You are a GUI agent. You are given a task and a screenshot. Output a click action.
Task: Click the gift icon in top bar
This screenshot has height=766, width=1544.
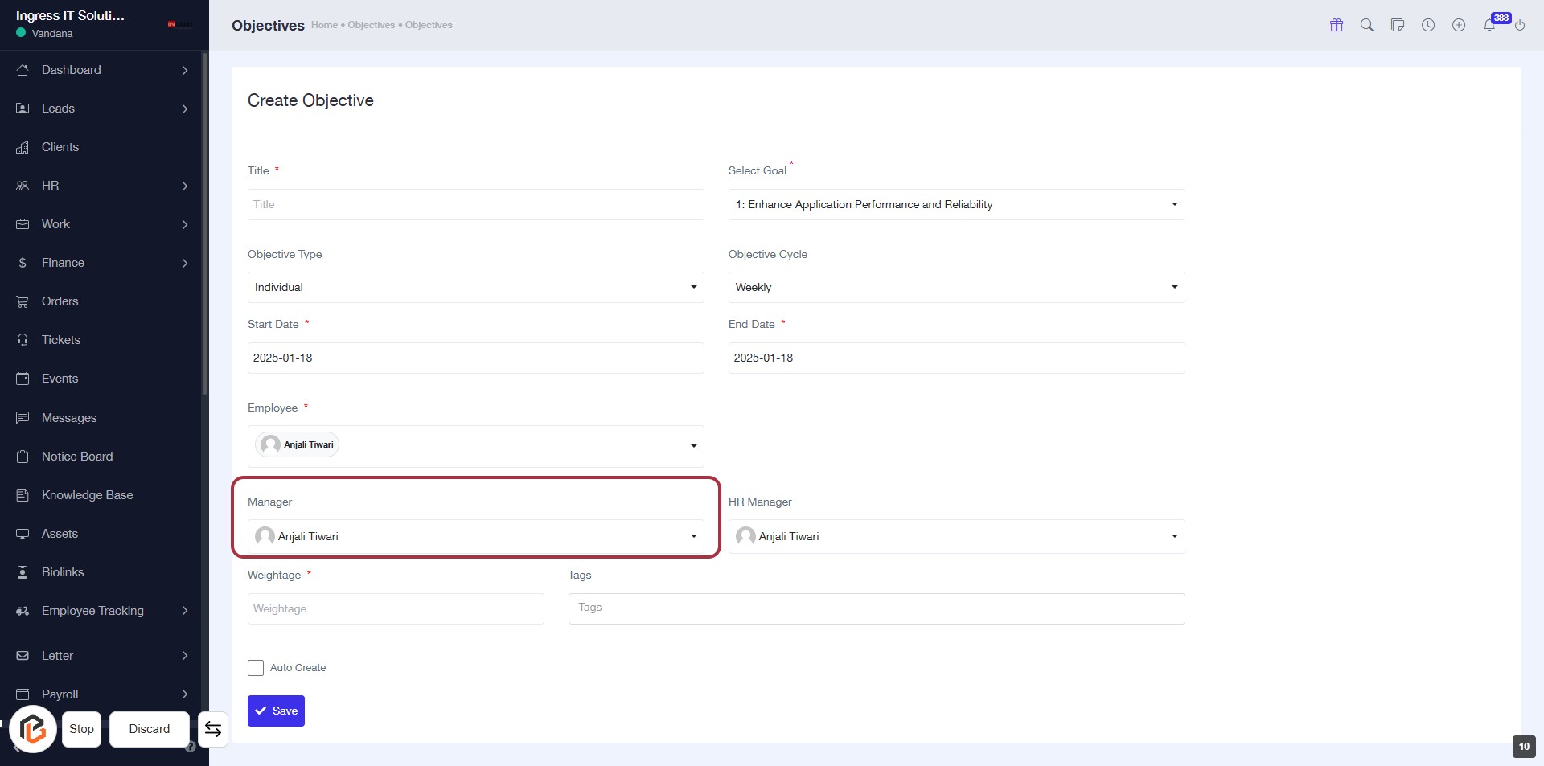(x=1337, y=25)
